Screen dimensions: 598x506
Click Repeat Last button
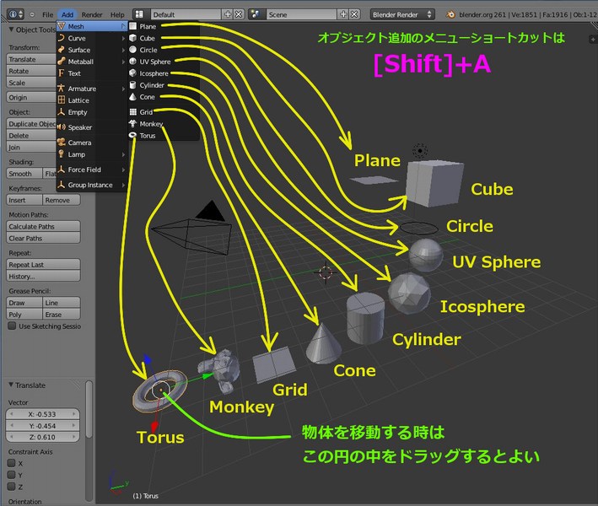point(43,265)
